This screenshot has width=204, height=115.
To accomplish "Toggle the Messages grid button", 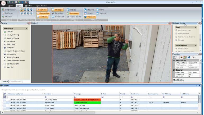I will pos(57,10).
